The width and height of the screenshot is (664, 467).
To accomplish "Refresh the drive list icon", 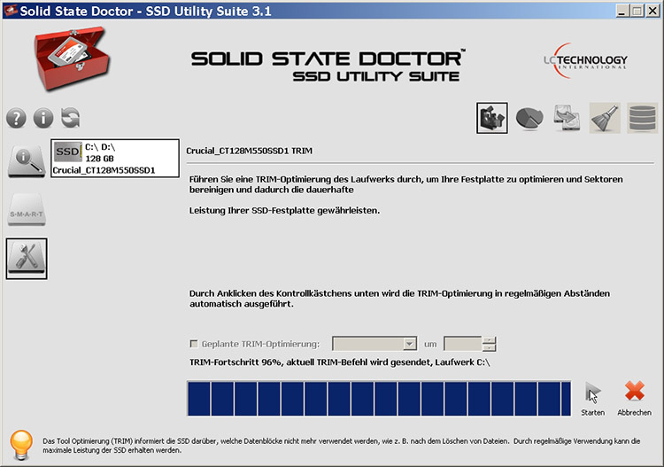I will tap(70, 118).
